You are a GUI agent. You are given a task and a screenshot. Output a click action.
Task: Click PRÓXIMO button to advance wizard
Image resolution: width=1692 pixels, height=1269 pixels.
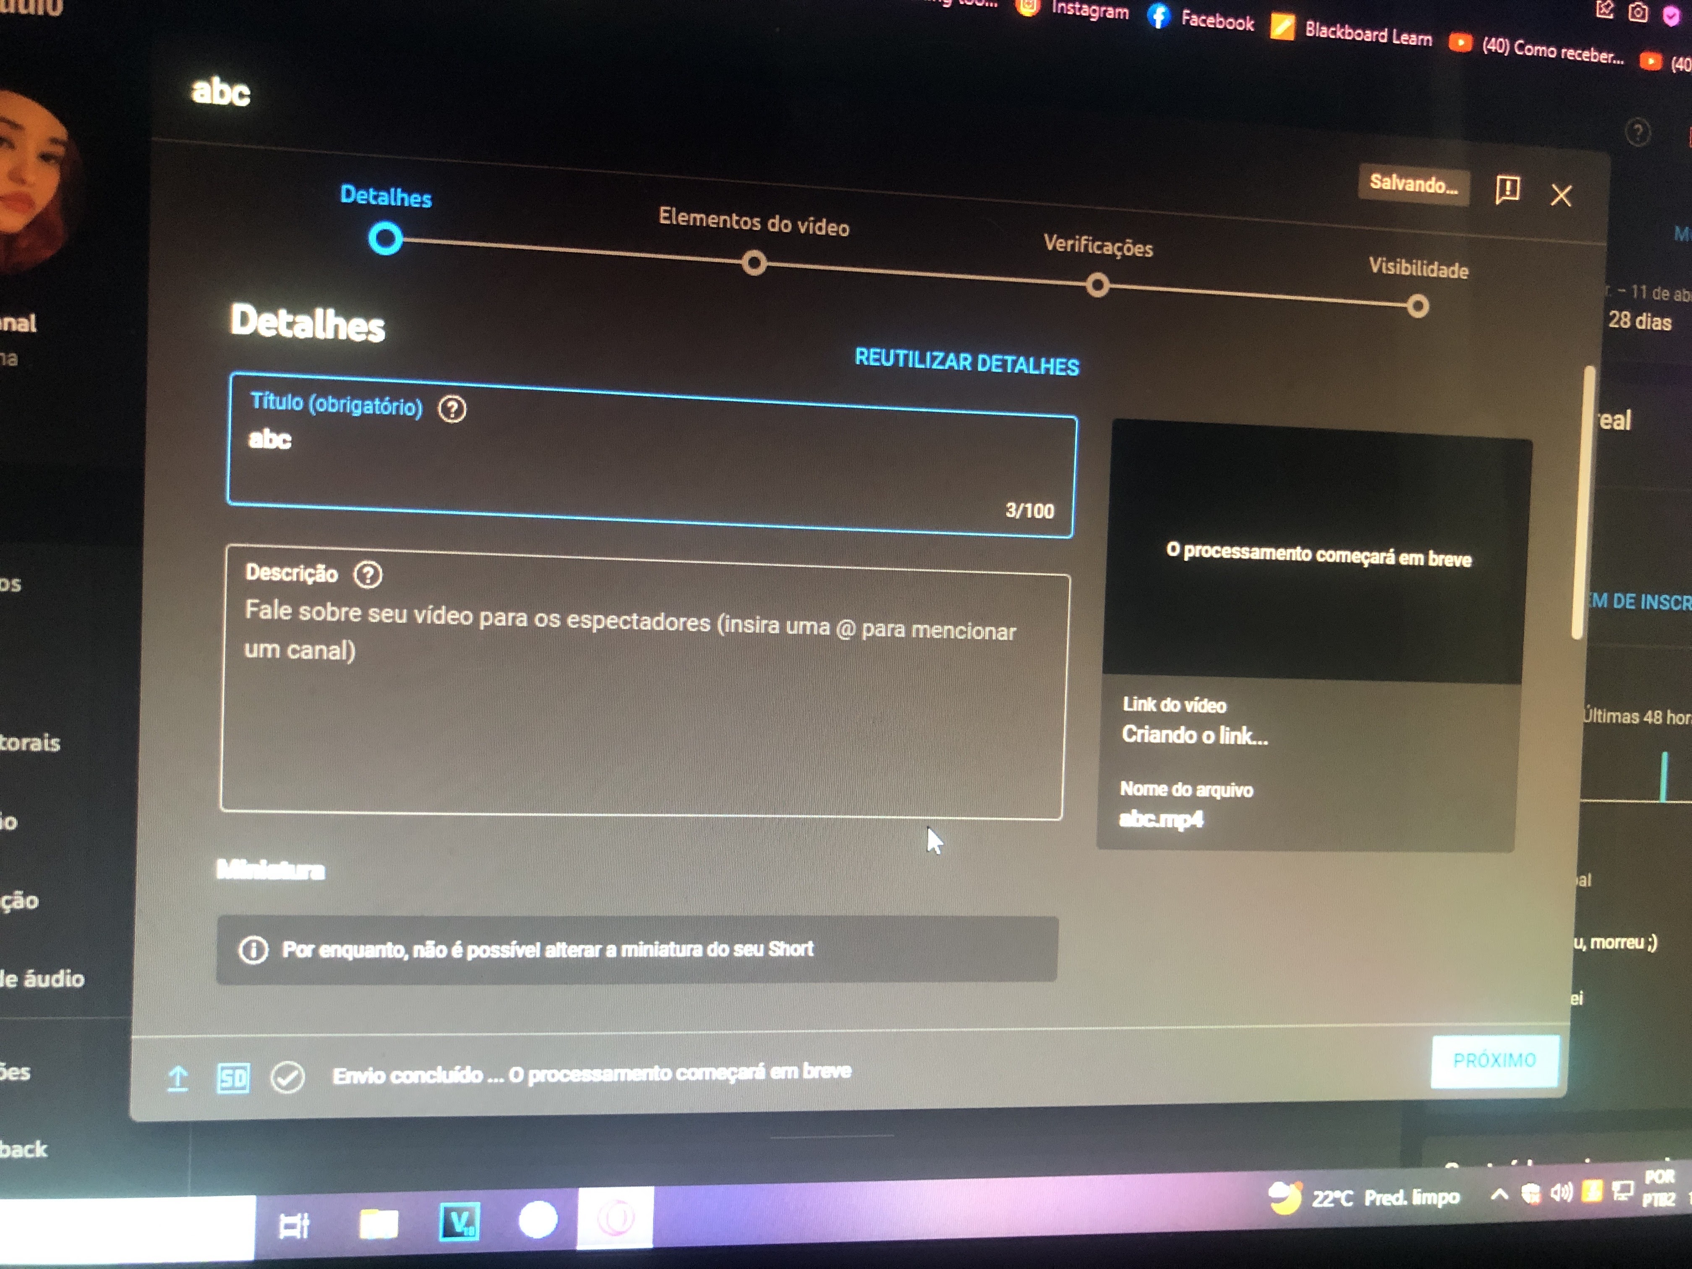1495,1060
